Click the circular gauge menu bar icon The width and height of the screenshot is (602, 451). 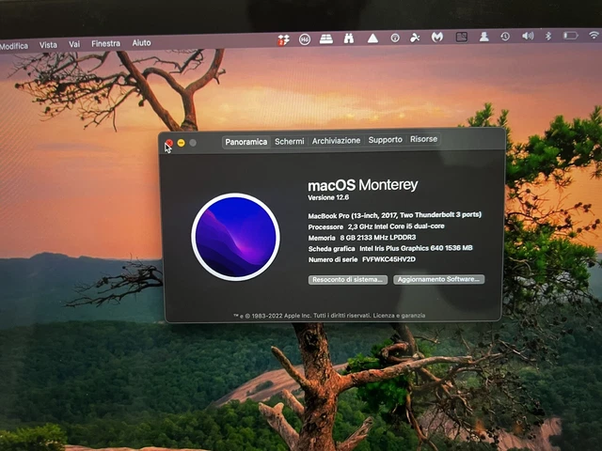[395, 38]
